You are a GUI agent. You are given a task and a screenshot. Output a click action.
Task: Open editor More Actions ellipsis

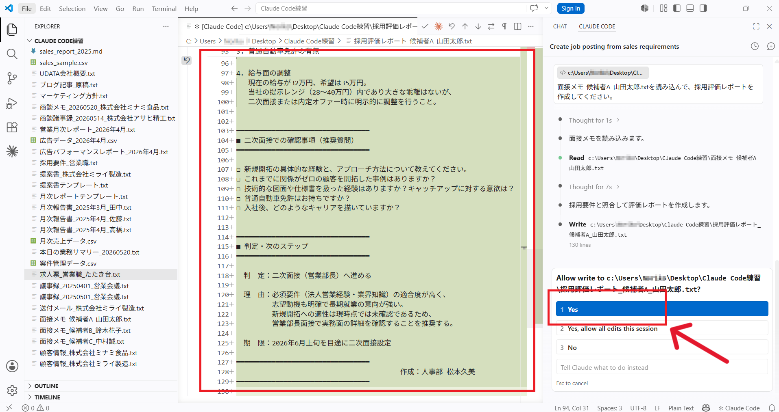click(x=531, y=26)
